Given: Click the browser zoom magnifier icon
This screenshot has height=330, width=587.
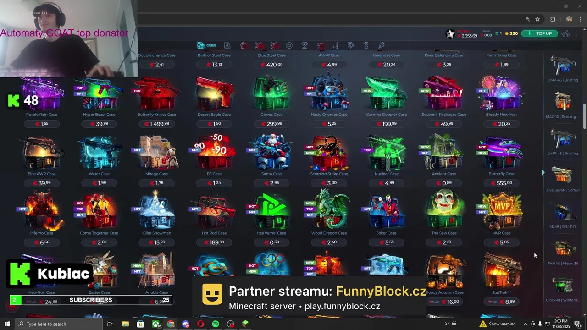Looking at the screenshot, I should tap(527, 19).
